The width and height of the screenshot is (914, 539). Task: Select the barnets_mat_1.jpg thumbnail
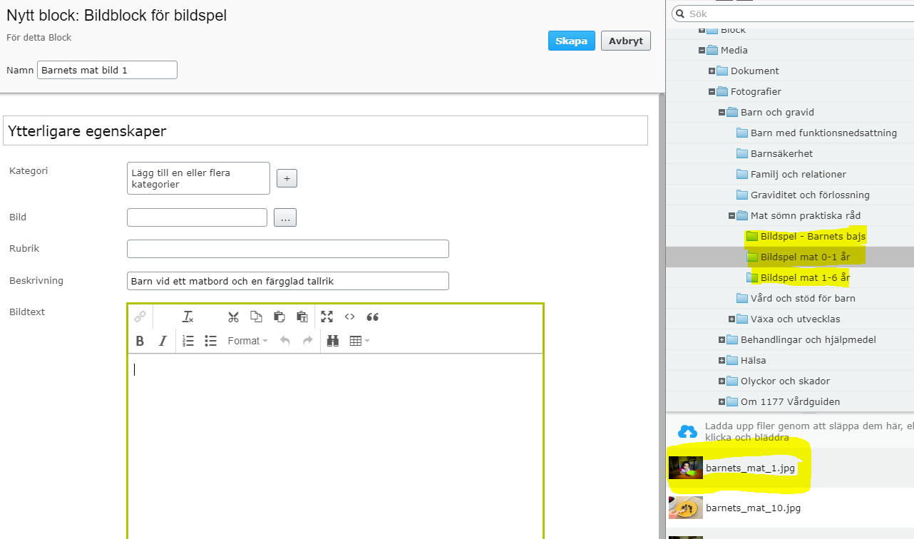point(686,468)
